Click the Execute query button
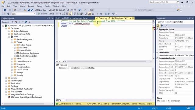Image resolution: width=195 pixels, height=110 pixels. click(43, 14)
